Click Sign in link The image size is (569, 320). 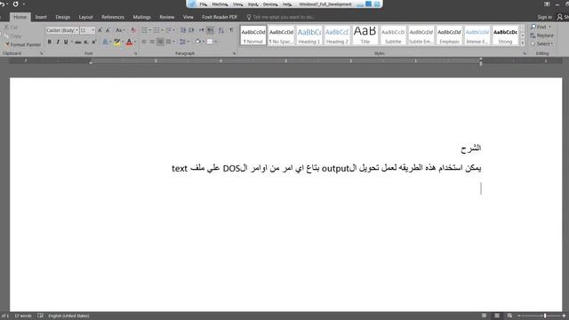pyautogui.click(x=545, y=17)
